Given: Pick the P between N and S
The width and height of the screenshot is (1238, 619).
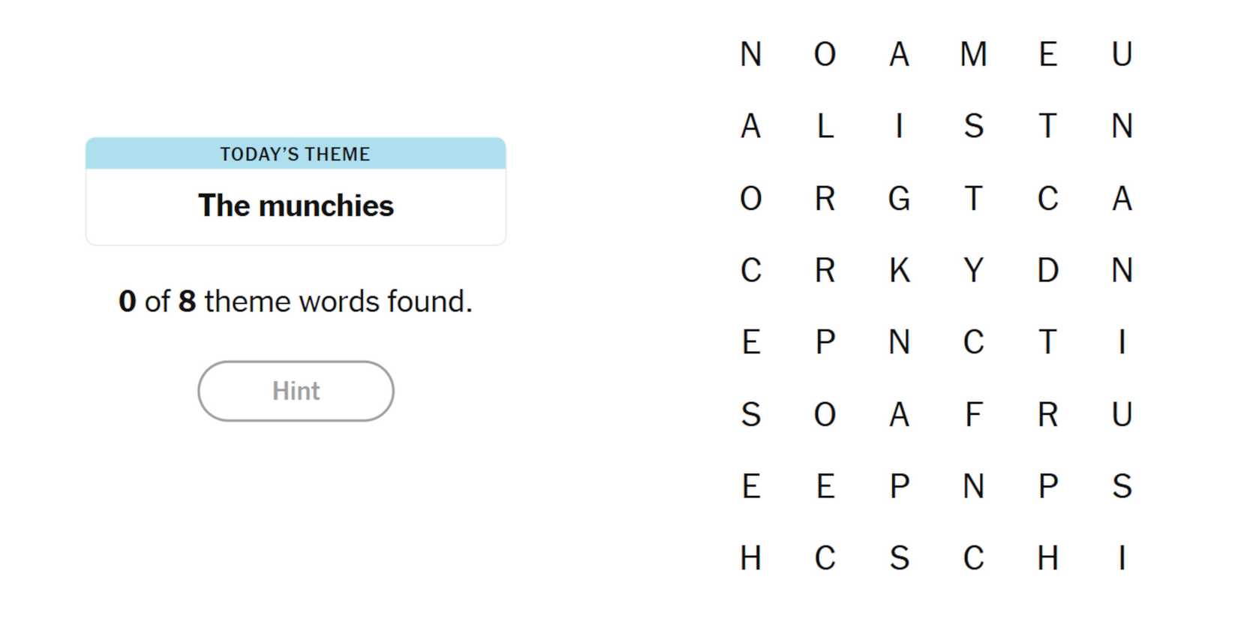Looking at the screenshot, I should 1047,486.
